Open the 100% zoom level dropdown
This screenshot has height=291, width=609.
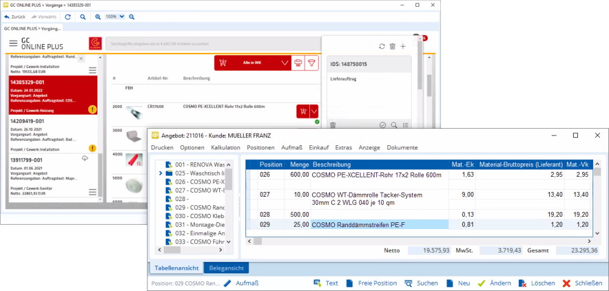click(114, 17)
